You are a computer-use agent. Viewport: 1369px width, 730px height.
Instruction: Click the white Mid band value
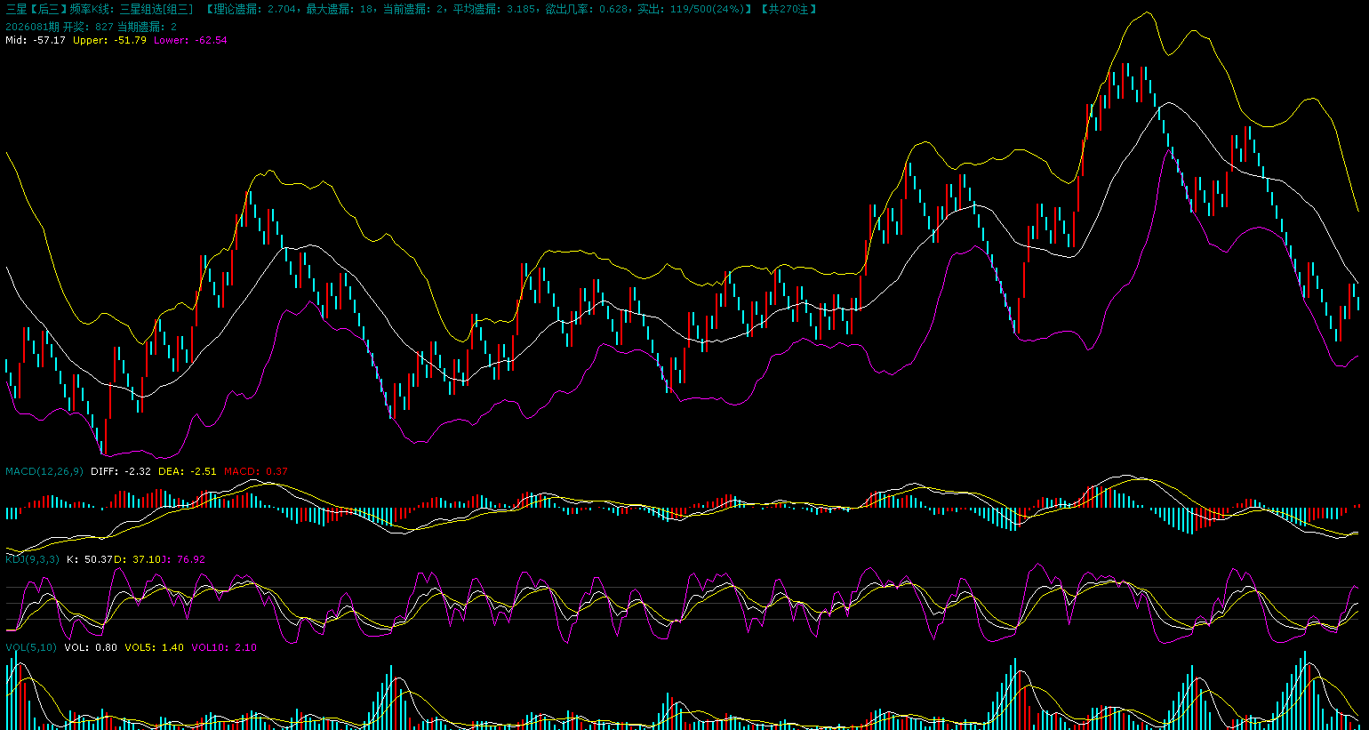point(36,40)
